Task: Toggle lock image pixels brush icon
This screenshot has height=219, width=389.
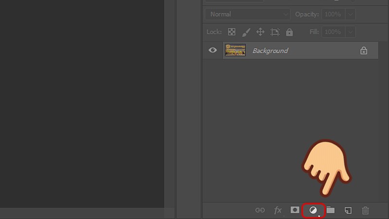Action: pos(246,32)
